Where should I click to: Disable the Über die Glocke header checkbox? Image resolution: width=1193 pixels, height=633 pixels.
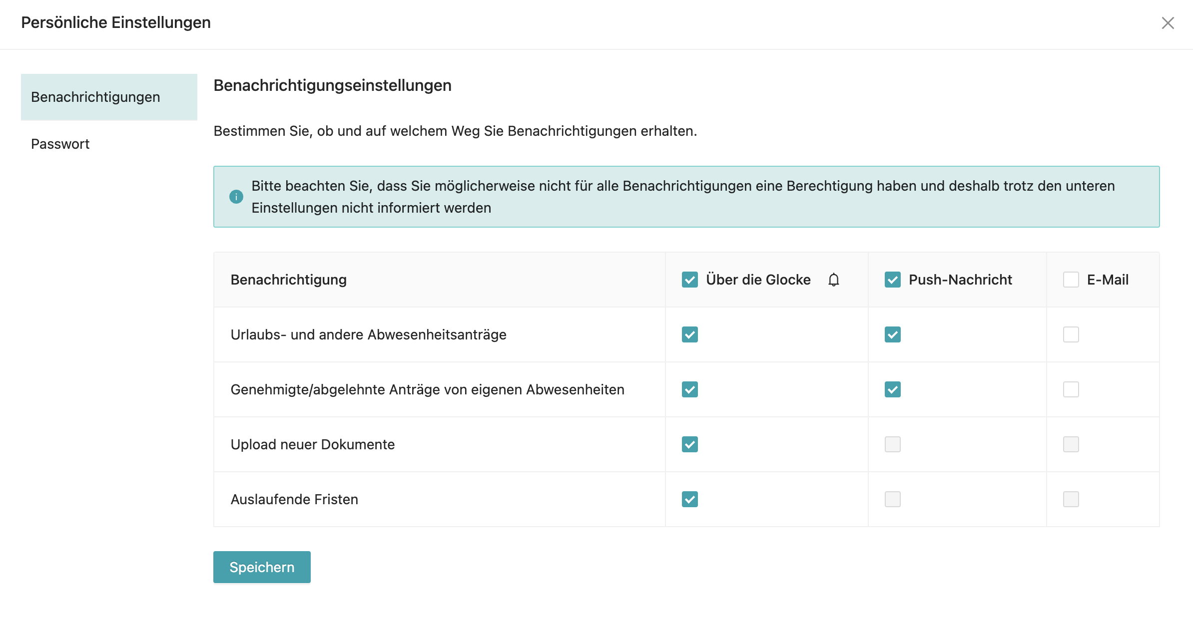click(x=690, y=280)
